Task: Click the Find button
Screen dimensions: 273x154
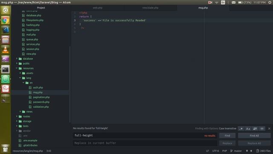Action: [x=227, y=136]
